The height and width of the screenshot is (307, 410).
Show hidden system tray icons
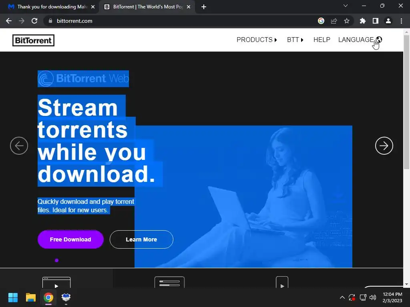tap(342, 297)
